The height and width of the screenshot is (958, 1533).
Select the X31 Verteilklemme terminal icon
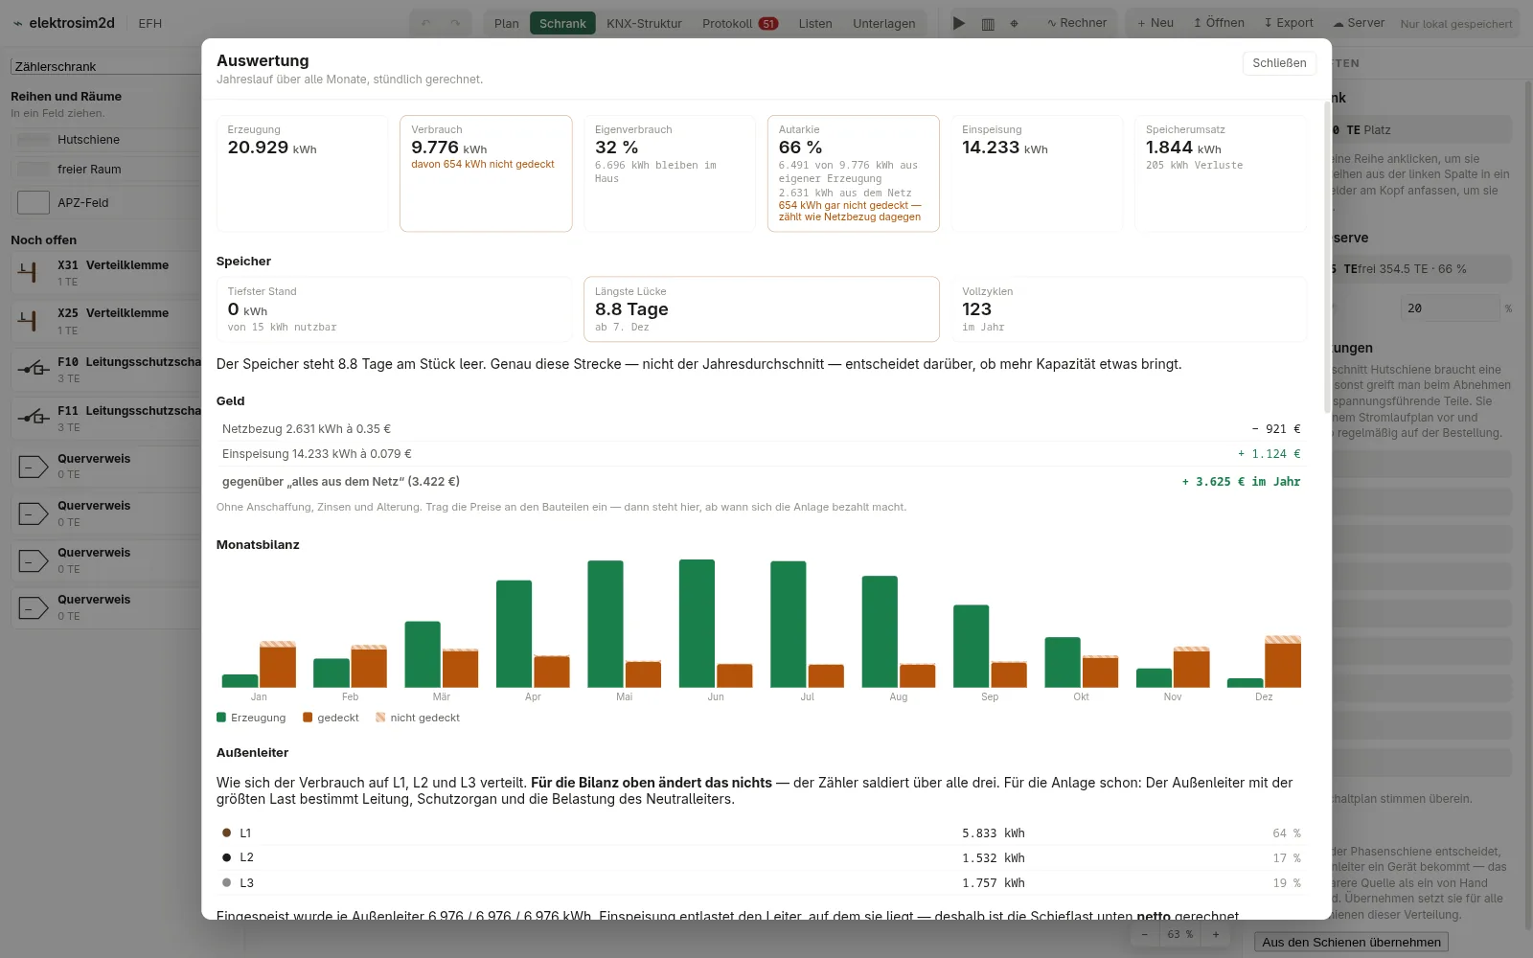29,273
